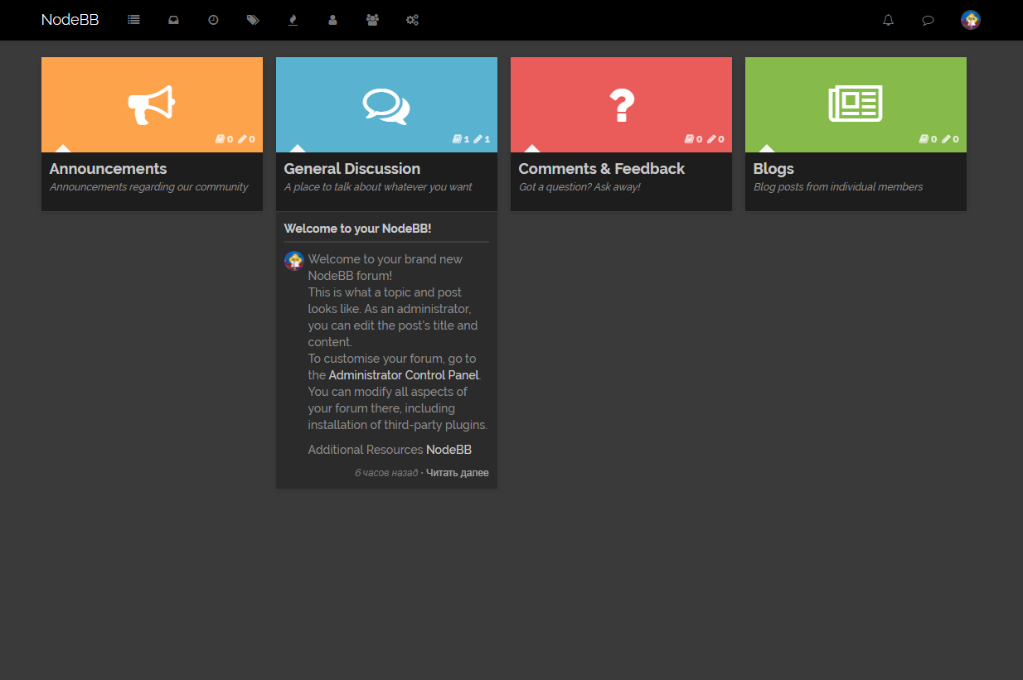
Task: Open the Comments & Feedback category title
Action: [x=602, y=169]
